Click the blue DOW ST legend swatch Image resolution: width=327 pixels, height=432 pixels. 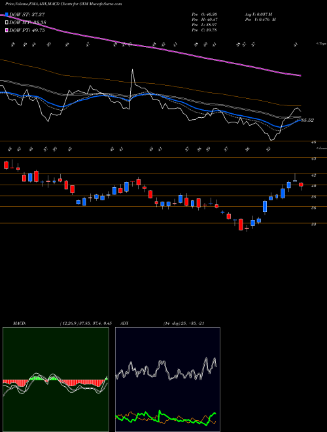(x=7, y=14)
